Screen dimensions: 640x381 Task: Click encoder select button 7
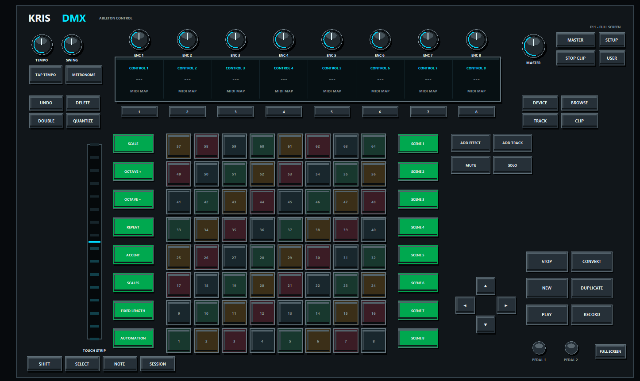428,112
